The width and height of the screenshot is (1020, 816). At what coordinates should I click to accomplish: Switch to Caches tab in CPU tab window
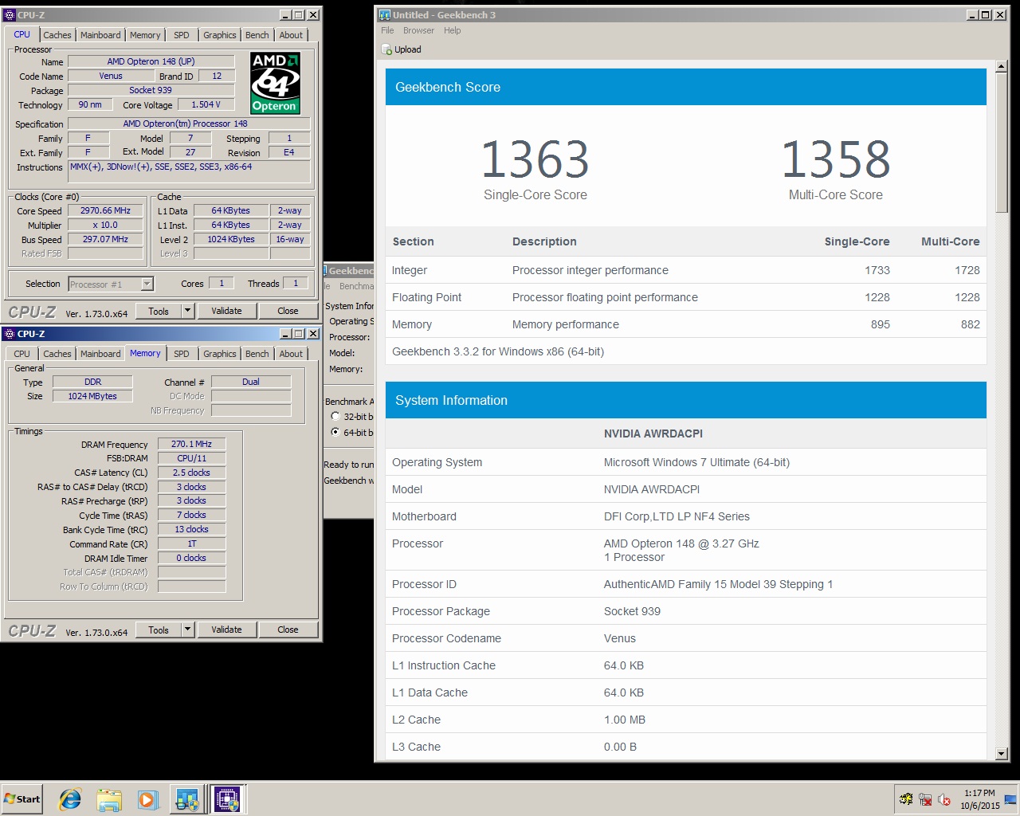click(57, 35)
